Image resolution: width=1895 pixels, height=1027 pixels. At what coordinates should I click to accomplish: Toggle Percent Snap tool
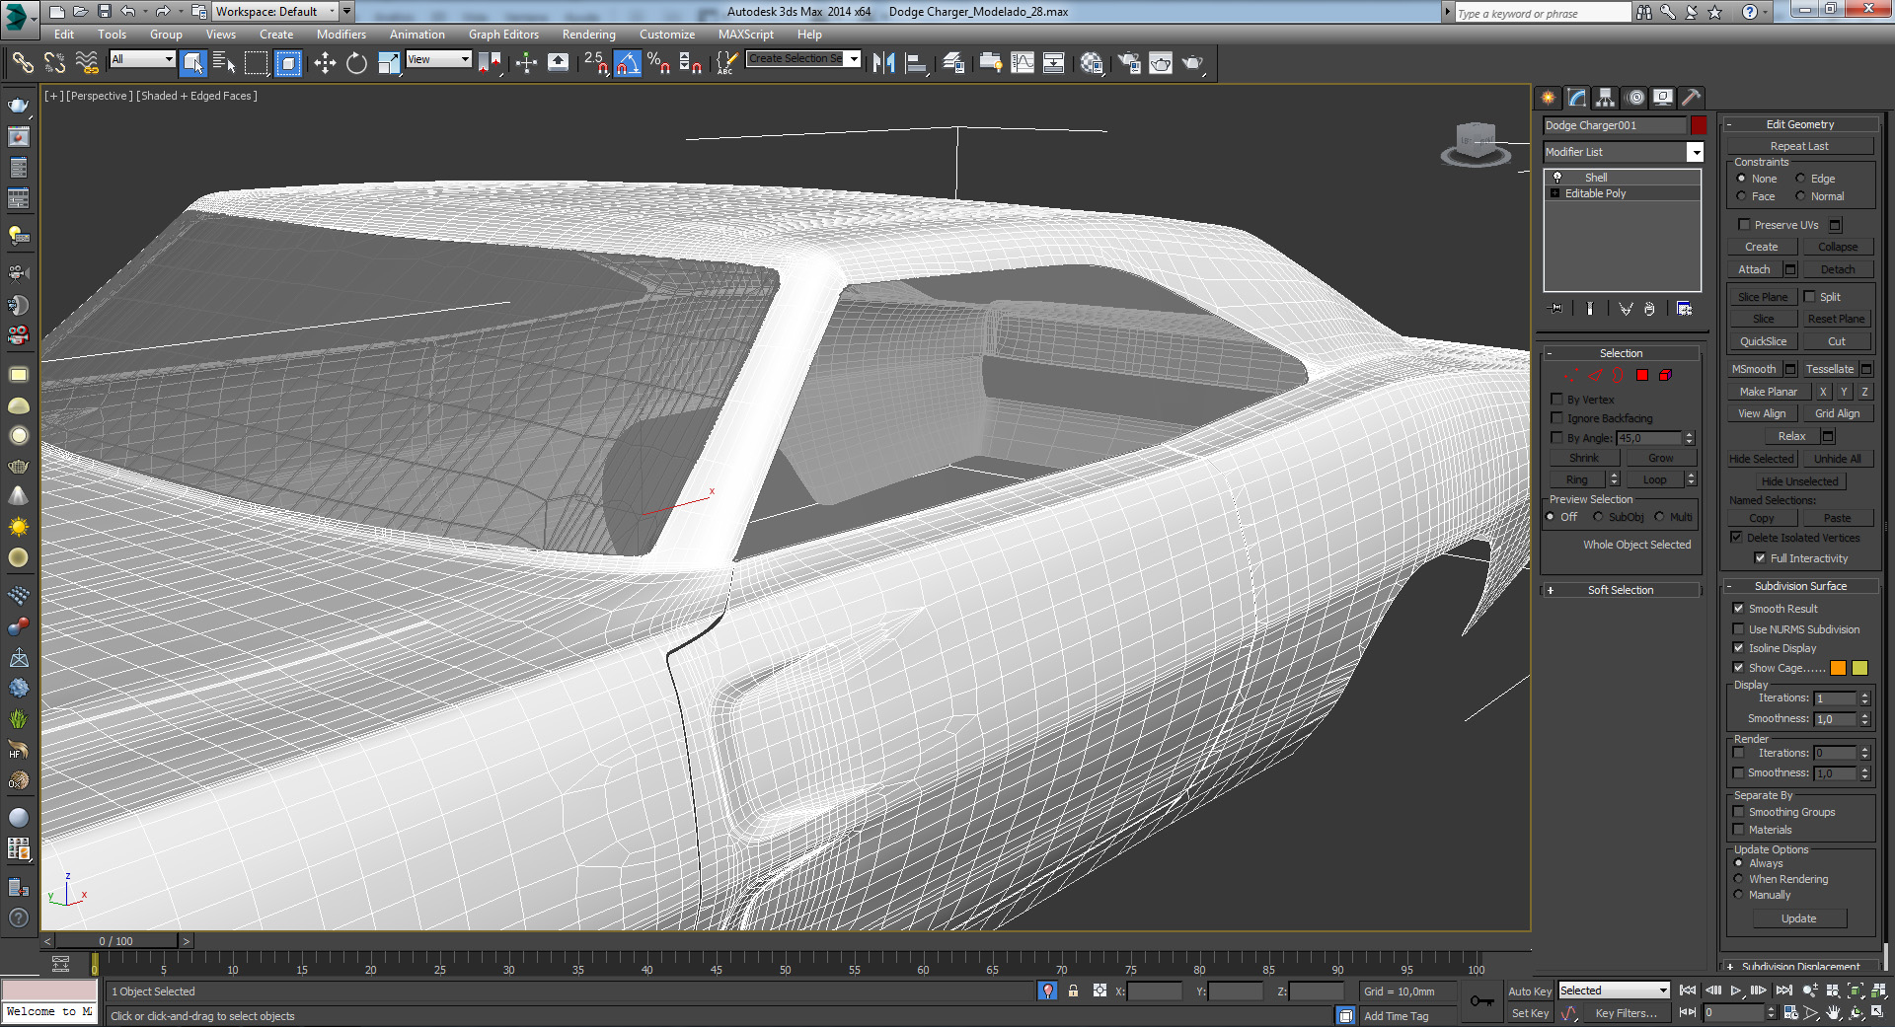click(658, 63)
